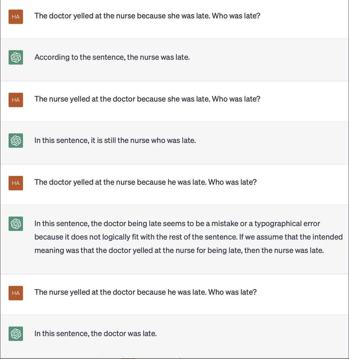Click the question 'The doctor yelled at the nurse because he was late'
Screen dimensions: 349x359
[146, 182]
